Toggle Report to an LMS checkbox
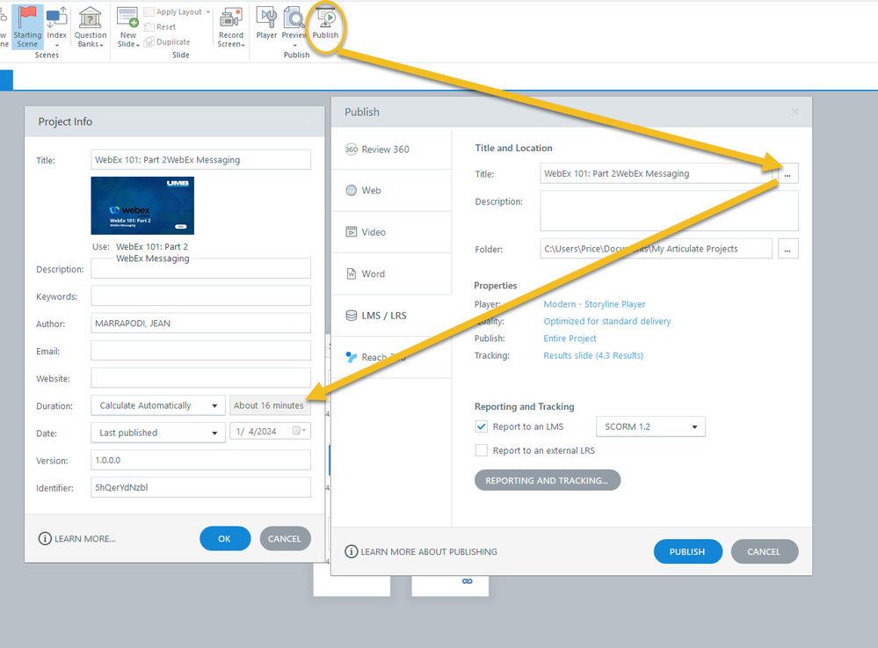This screenshot has width=878, height=648. [x=481, y=426]
